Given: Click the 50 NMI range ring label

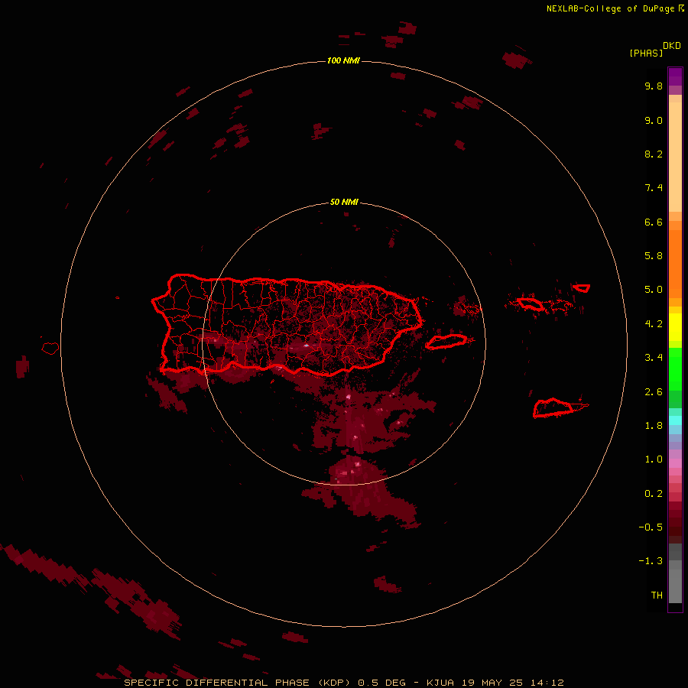Looking at the screenshot, I should coord(344,202).
